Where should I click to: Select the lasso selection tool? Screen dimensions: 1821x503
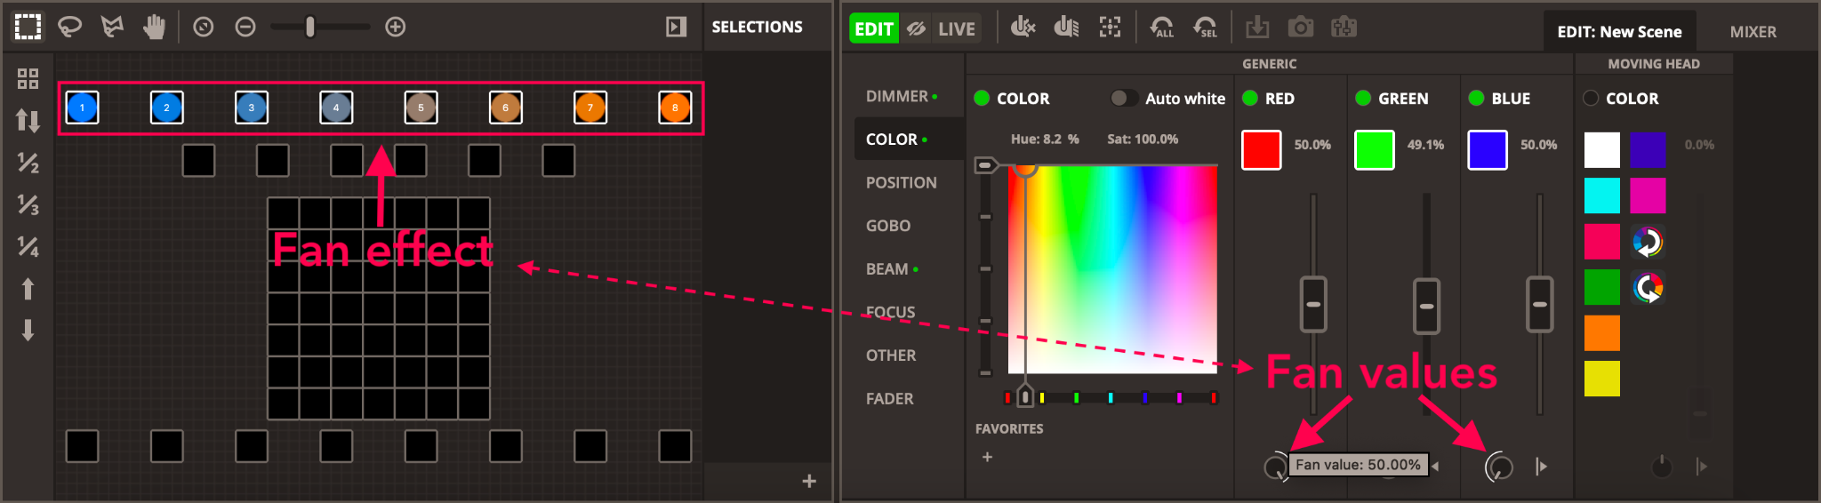coord(69,27)
